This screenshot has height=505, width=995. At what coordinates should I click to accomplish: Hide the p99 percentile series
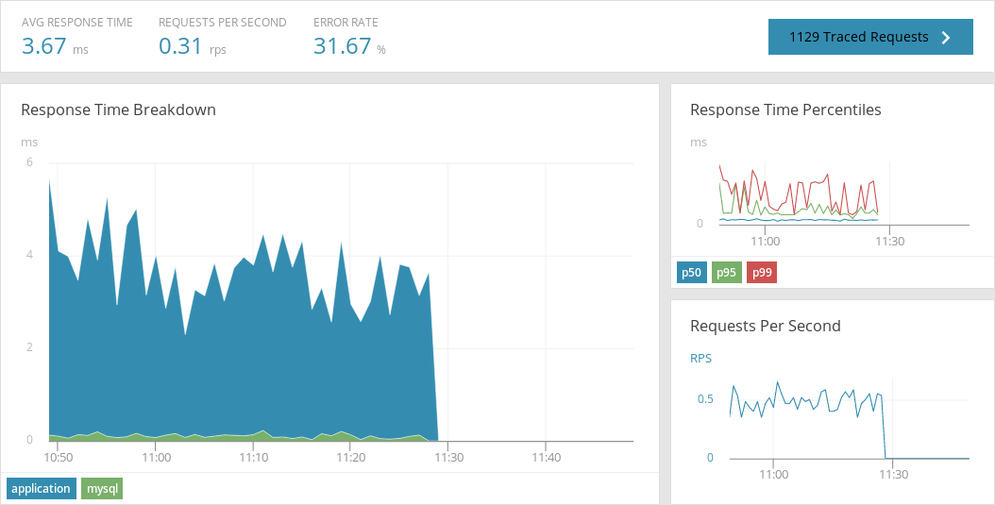(762, 273)
